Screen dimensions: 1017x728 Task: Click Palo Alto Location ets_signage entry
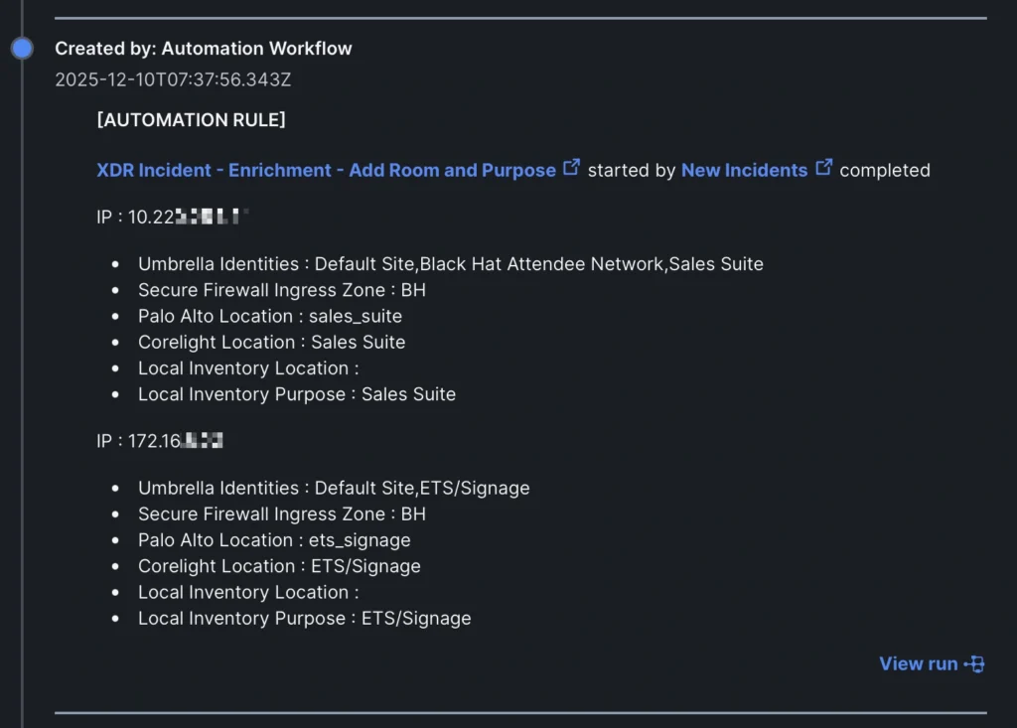(274, 540)
